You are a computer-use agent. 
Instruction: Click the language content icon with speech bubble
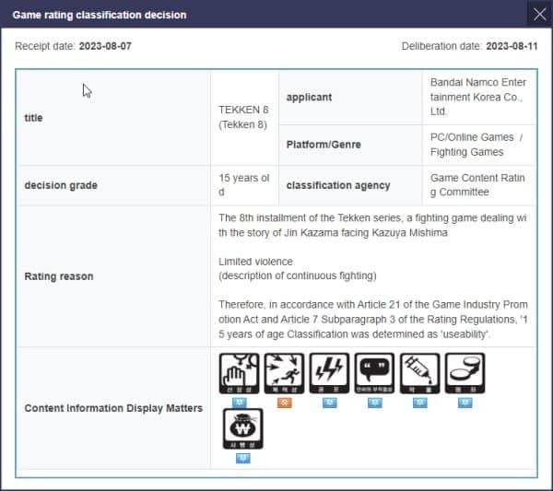tap(374, 373)
